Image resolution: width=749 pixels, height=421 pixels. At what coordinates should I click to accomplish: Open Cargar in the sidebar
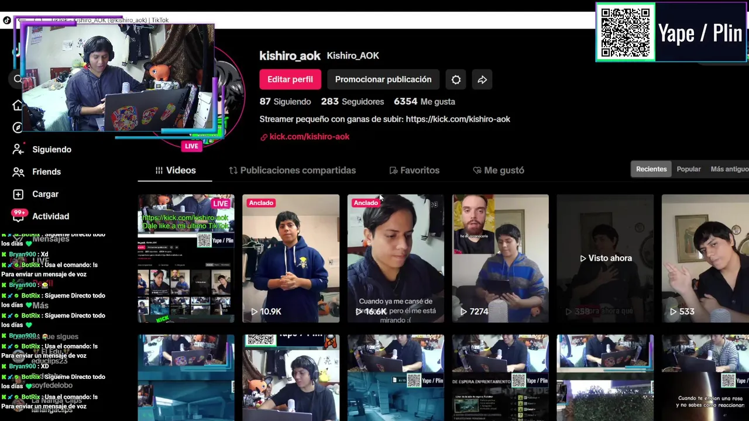(45, 194)
